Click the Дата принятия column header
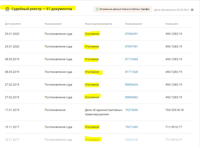 [x=13, y=24]
